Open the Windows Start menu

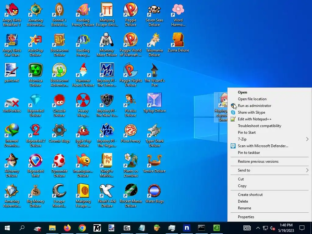tap(7, 228)
